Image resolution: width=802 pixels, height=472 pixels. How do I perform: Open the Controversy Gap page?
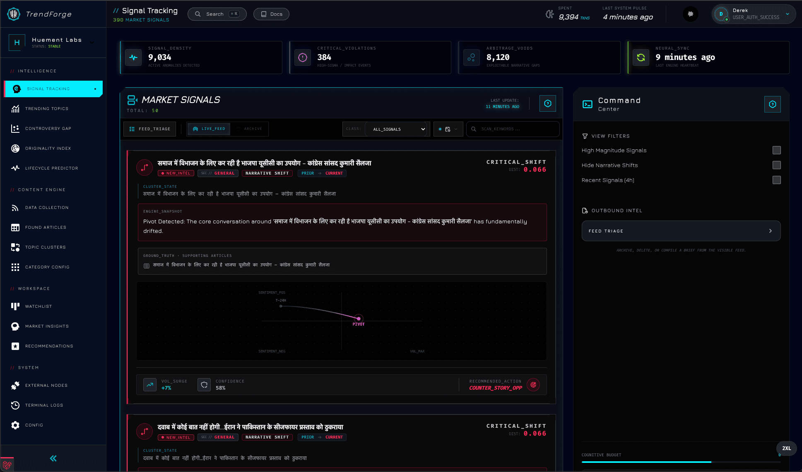click(x=53, y=129)
